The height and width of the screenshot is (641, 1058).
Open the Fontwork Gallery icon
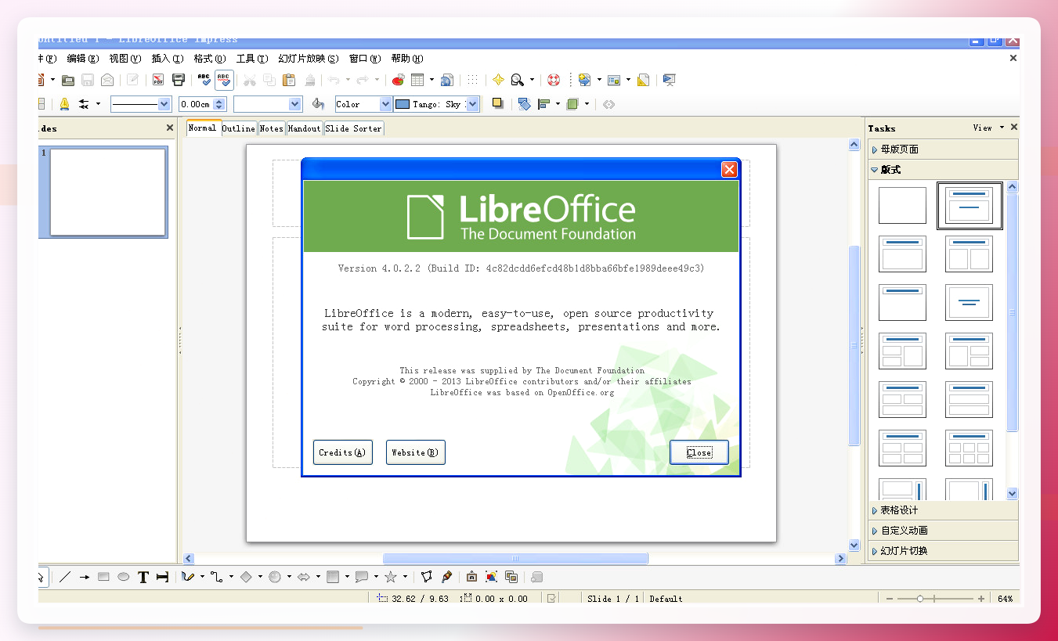[x=471, y=577]
